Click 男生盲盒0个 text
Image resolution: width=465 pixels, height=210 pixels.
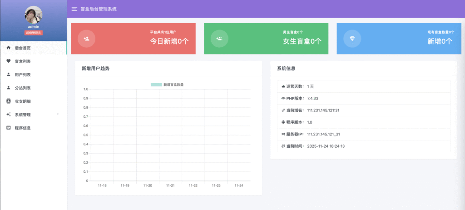293,32
